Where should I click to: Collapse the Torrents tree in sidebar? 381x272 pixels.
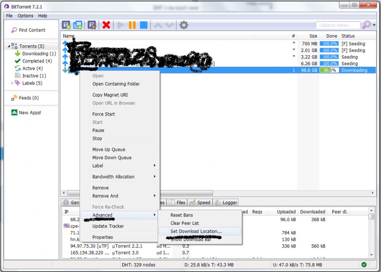(x=8, y=46)
